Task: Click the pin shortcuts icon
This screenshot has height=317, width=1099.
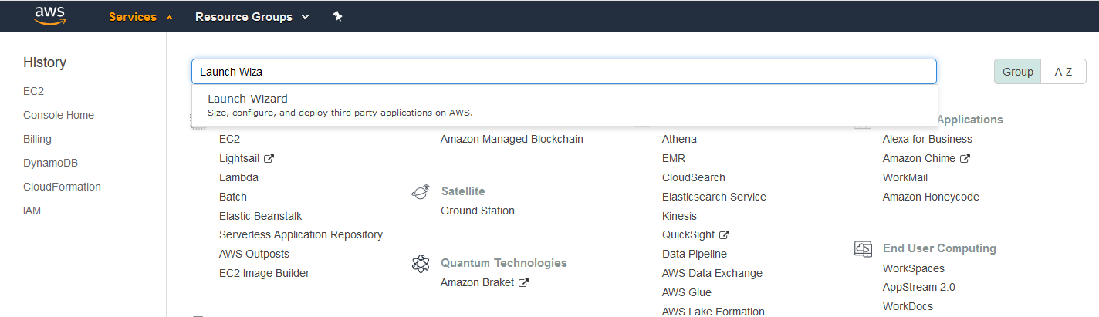Action: 337,16
